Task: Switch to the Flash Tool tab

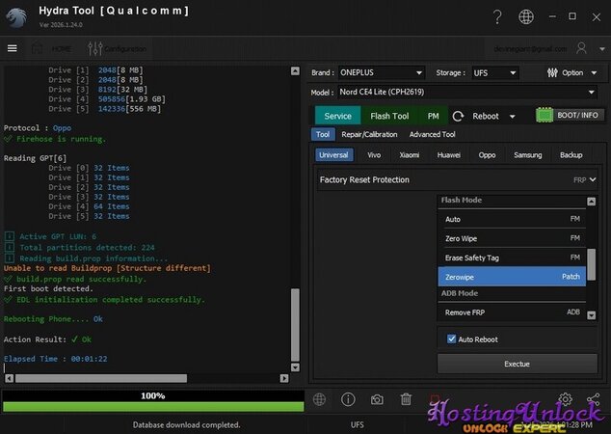Action: tap(389, 116)
